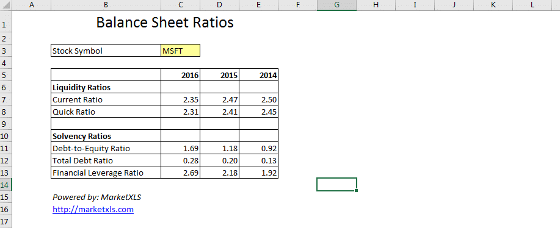Select entire column B via header
This screenshot has width=560, height=228.
[x=106, y=5]
